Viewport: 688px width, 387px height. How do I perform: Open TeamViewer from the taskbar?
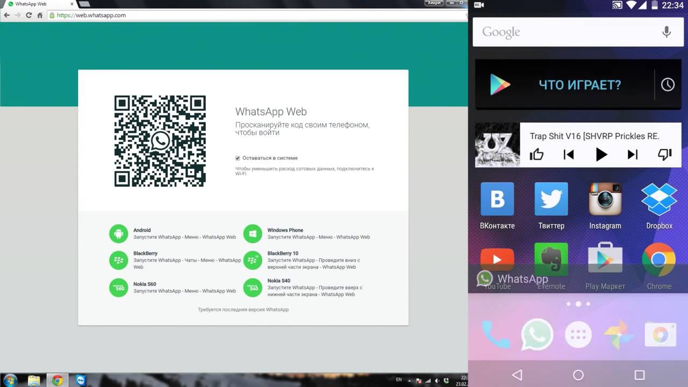pos(80,381)
